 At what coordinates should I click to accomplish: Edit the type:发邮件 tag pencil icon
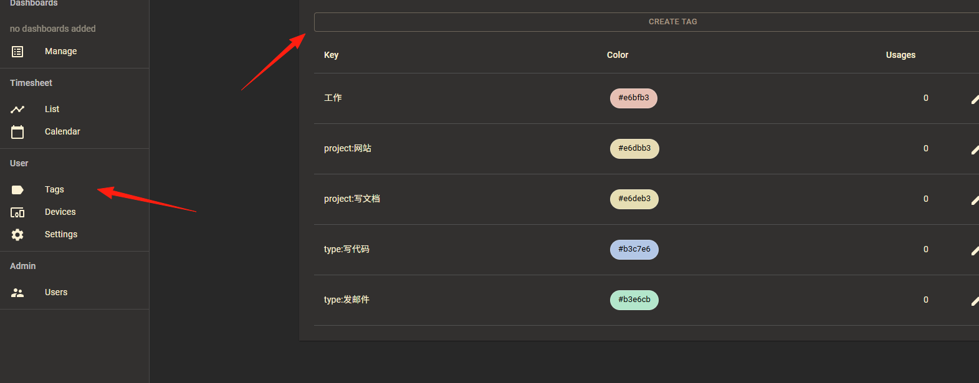[x=975, y=300]
